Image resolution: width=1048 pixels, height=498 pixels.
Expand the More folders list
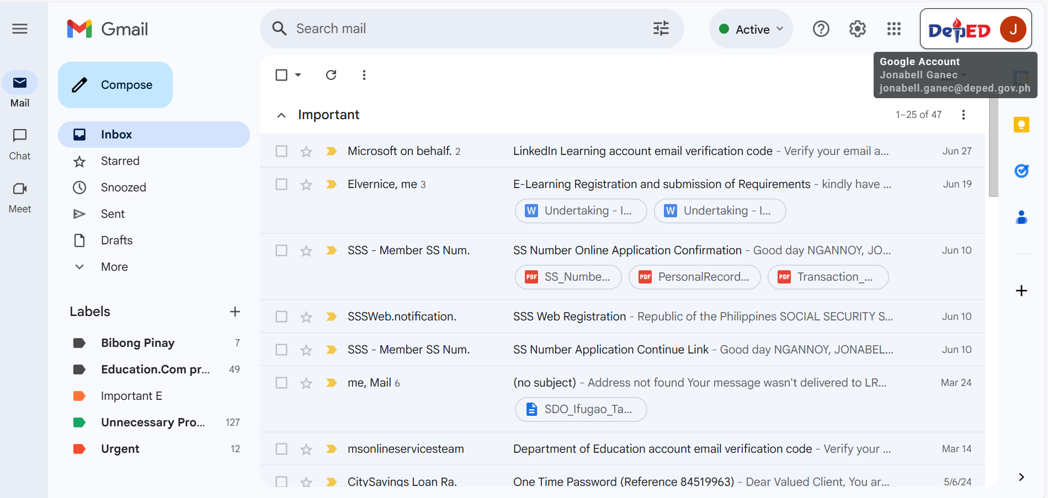click(x=114, y=267)
